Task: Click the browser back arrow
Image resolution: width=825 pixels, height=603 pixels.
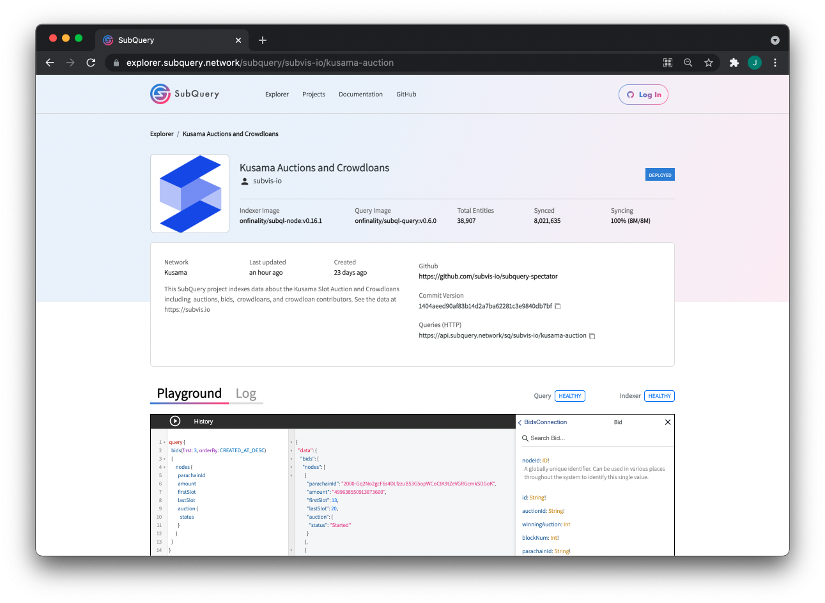Action: (50, 63)
